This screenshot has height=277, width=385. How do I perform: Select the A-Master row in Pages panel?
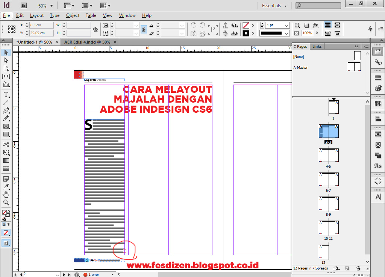(329, 67)
